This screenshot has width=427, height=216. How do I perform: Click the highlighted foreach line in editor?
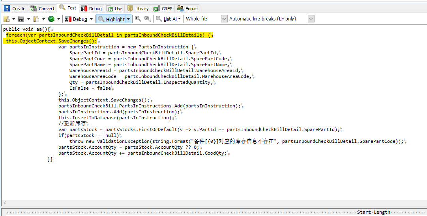click(x=109, y=35)
